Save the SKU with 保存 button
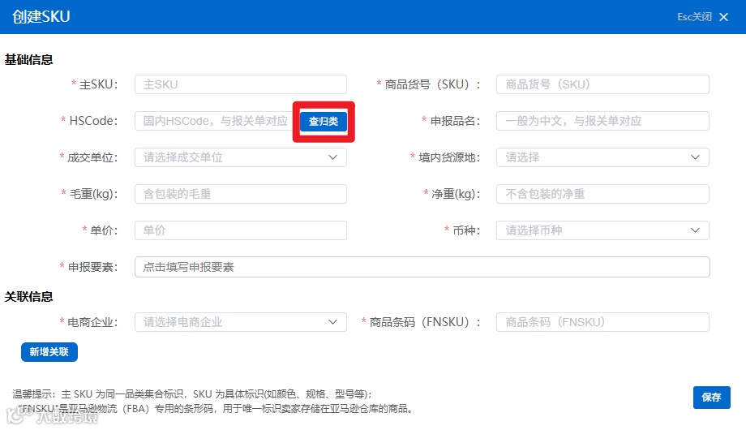This screenshot has width=746, height=430. coord(711,398)
